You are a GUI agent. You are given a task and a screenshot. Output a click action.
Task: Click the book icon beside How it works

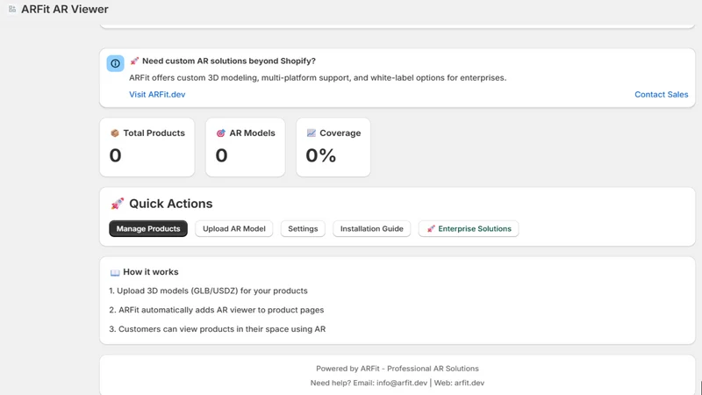pyautogui.click(x=115, y=272)
